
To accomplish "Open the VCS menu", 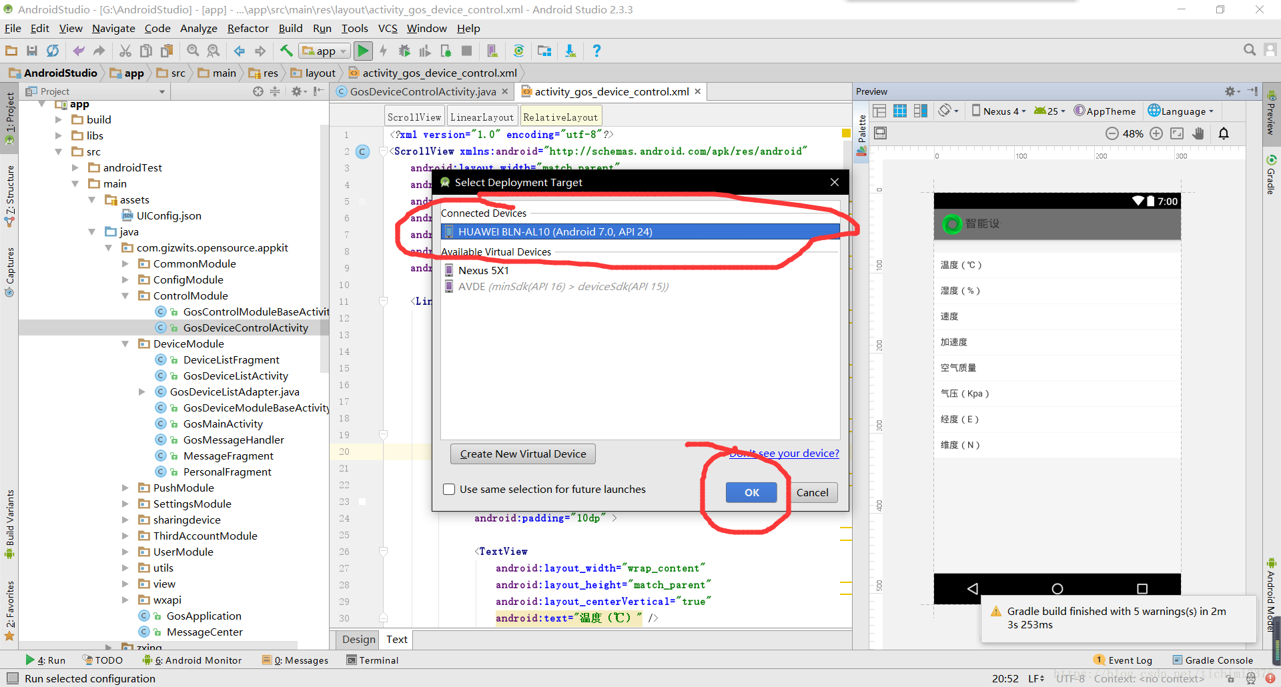I will pos(388,28).
